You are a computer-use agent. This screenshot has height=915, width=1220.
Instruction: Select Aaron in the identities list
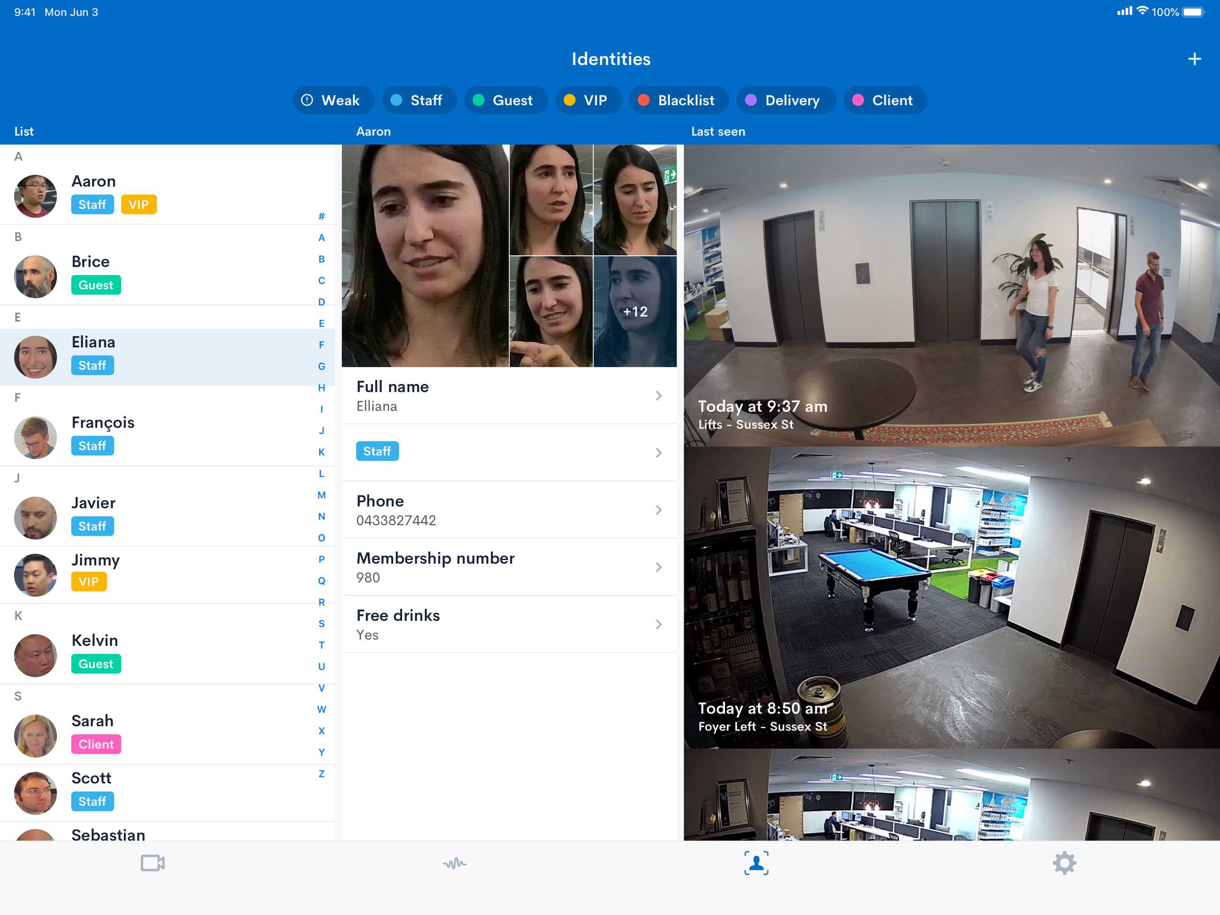[167, 196]
